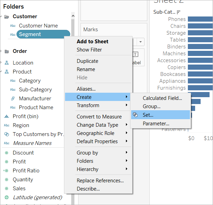
Task: Open the Marks type dropdown arrow
Action: pyautogui.click(x=141, y=42)
